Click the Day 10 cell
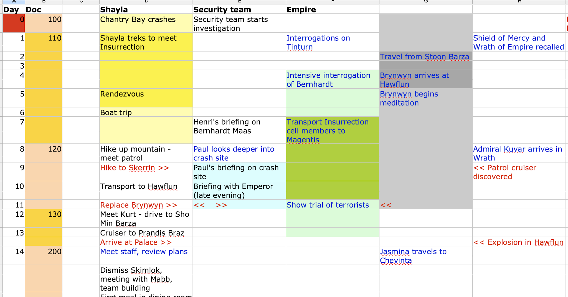The height and width of the screenshot is (297, 568). [x=14, y=190]
